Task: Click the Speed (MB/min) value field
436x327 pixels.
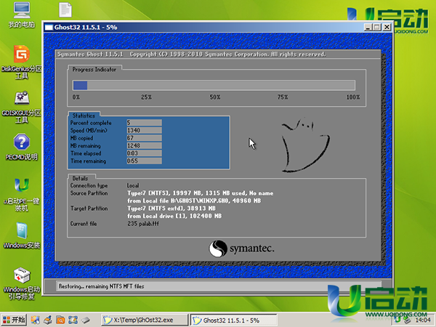Action: [x=142, y=130]
